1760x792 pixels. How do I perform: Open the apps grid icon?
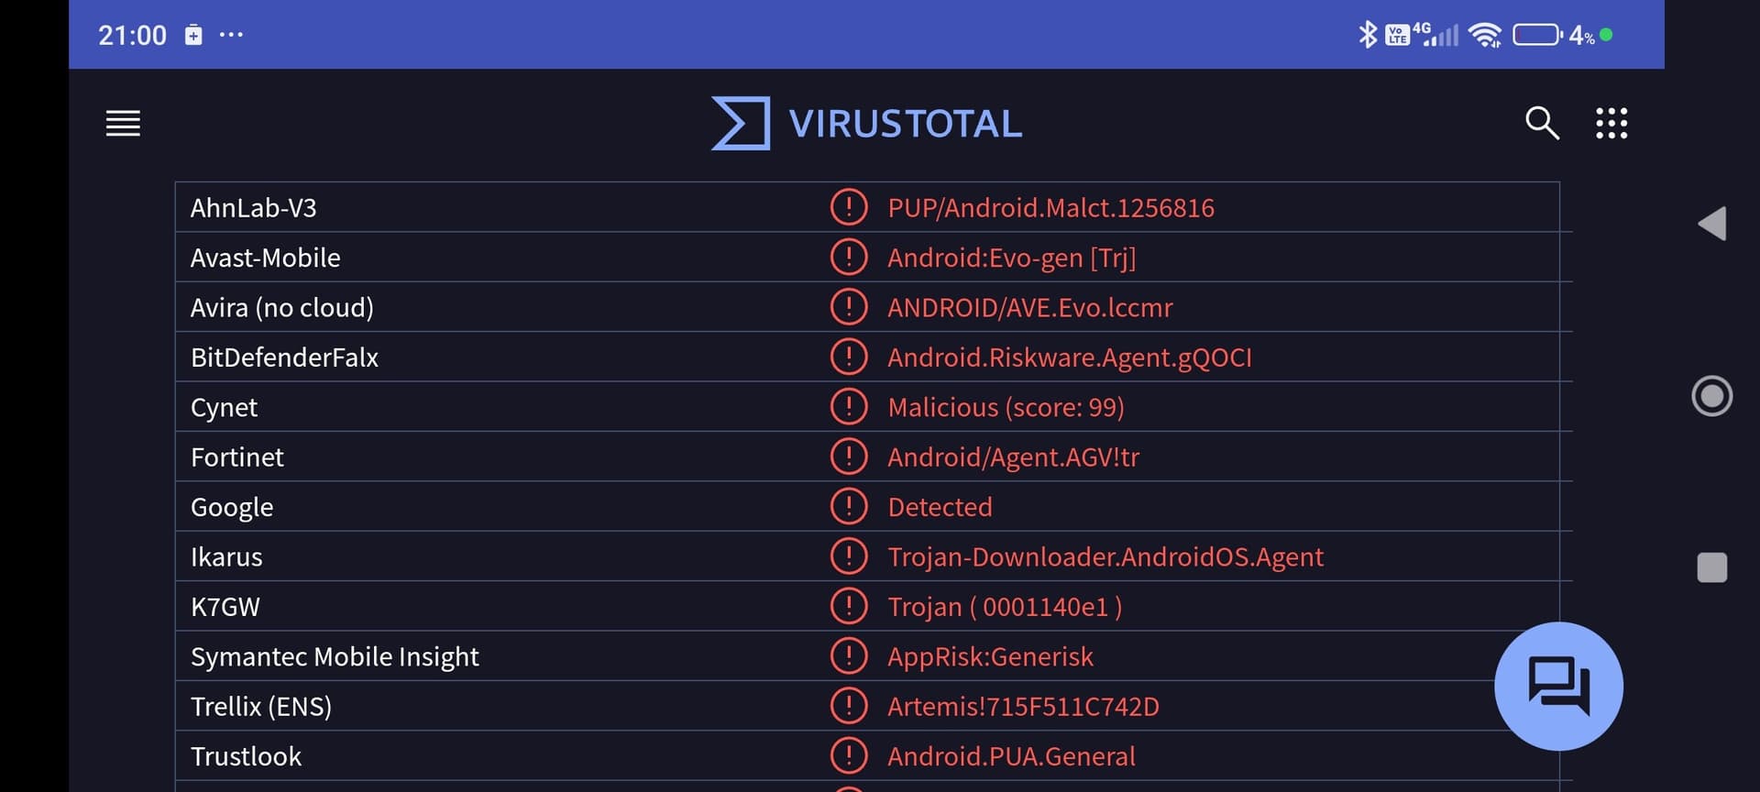(x=1611, y=123)
